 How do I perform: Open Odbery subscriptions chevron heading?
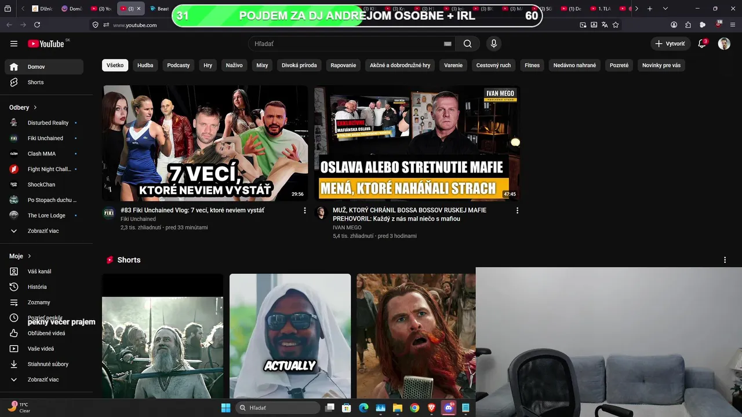click(x=23, y=108)
